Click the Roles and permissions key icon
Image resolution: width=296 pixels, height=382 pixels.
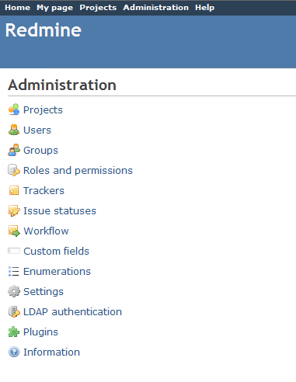(x=14, y=170)
